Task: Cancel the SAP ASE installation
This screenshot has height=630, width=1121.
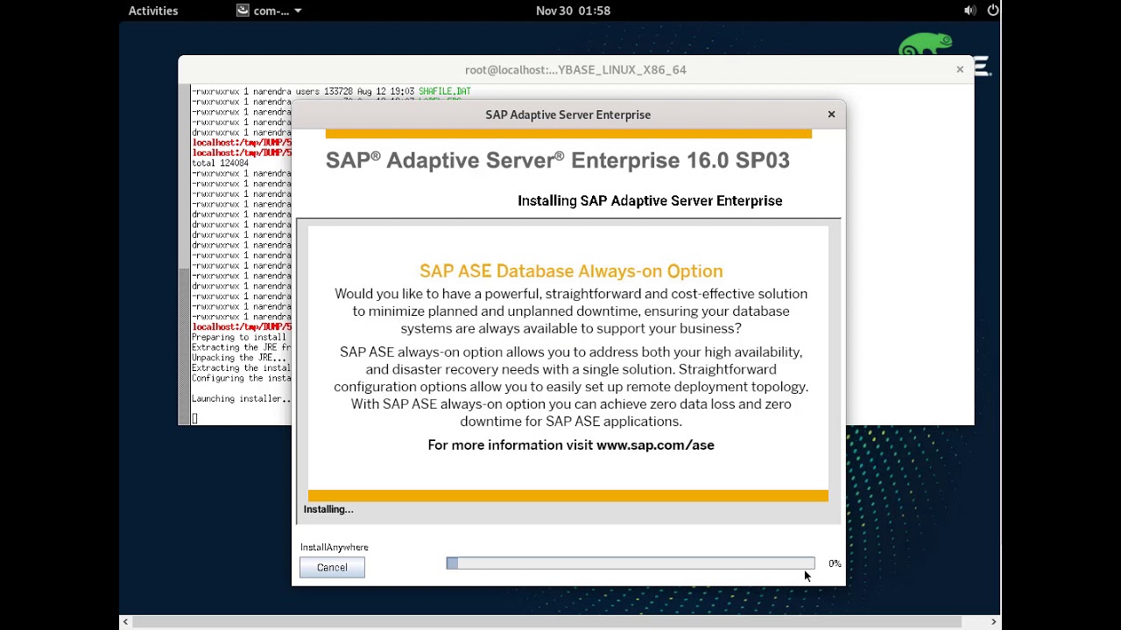Action: pyautogui.click(x=332, y=568)
